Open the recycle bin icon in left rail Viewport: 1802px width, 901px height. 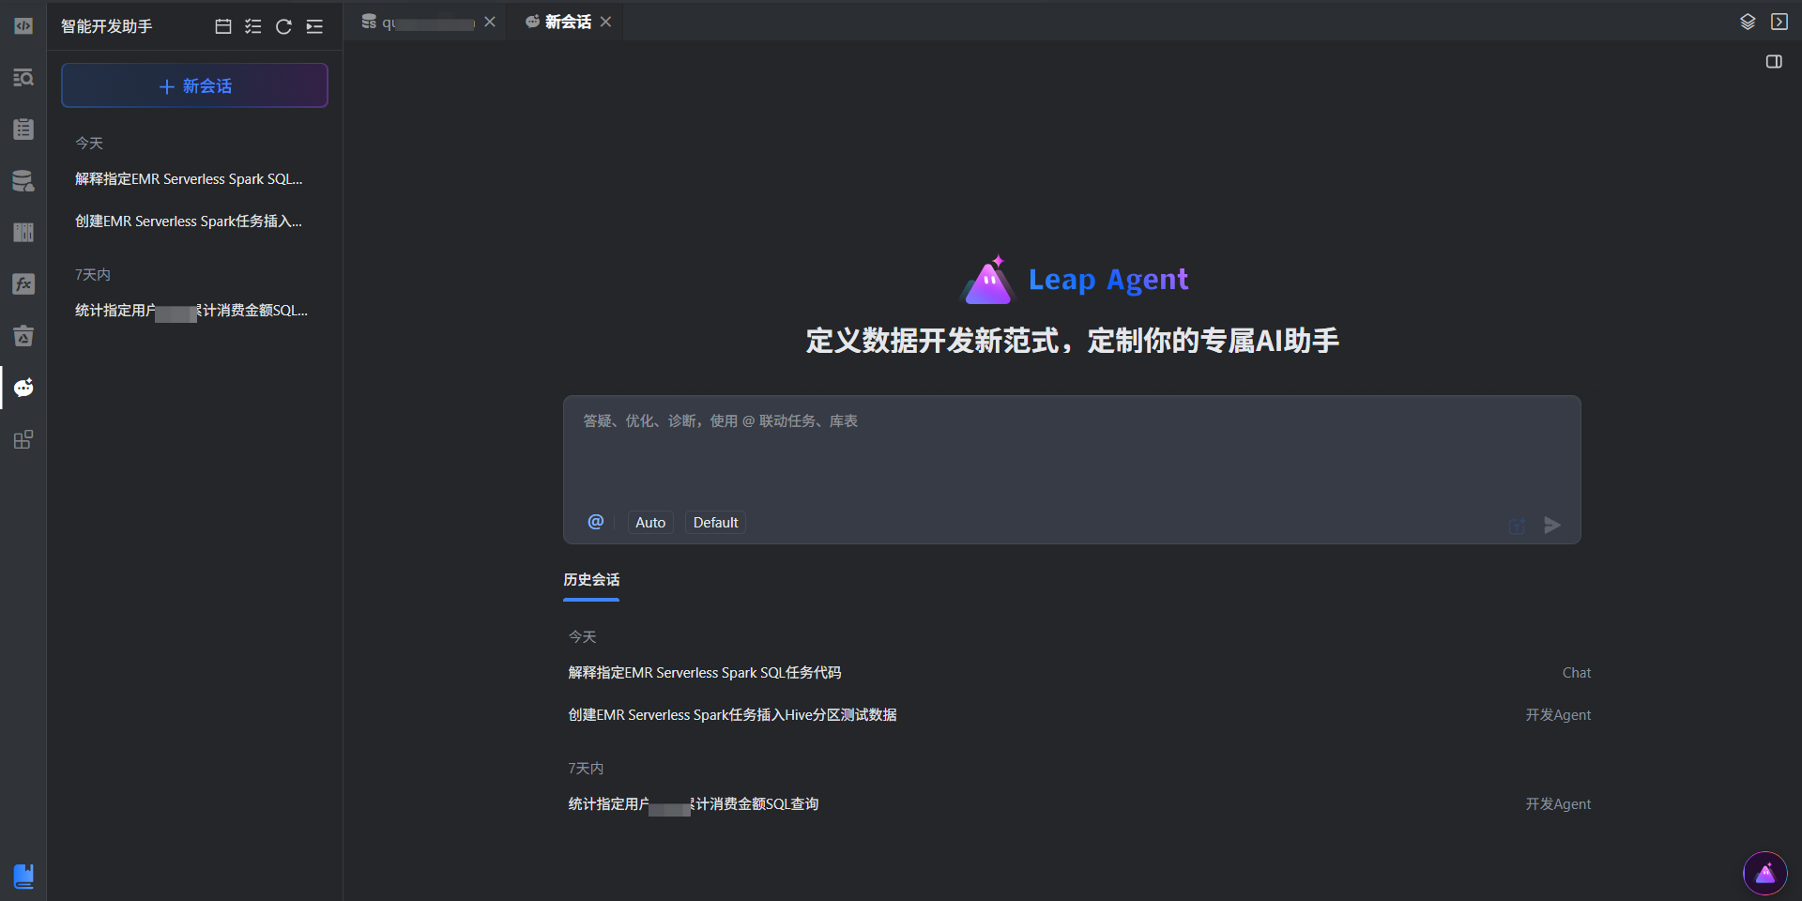23,336
